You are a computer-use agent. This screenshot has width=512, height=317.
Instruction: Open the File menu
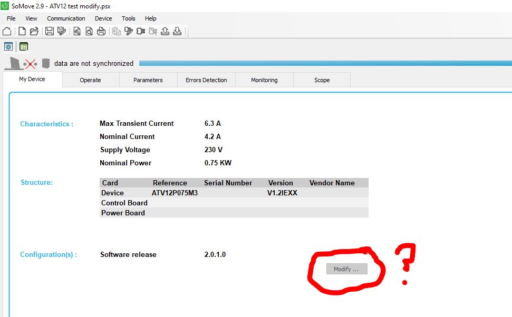point(11,18)
